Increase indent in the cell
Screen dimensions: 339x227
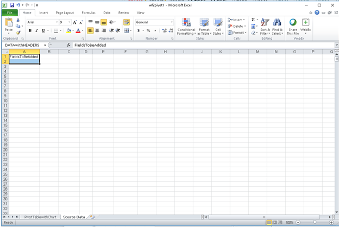[118, 30]
